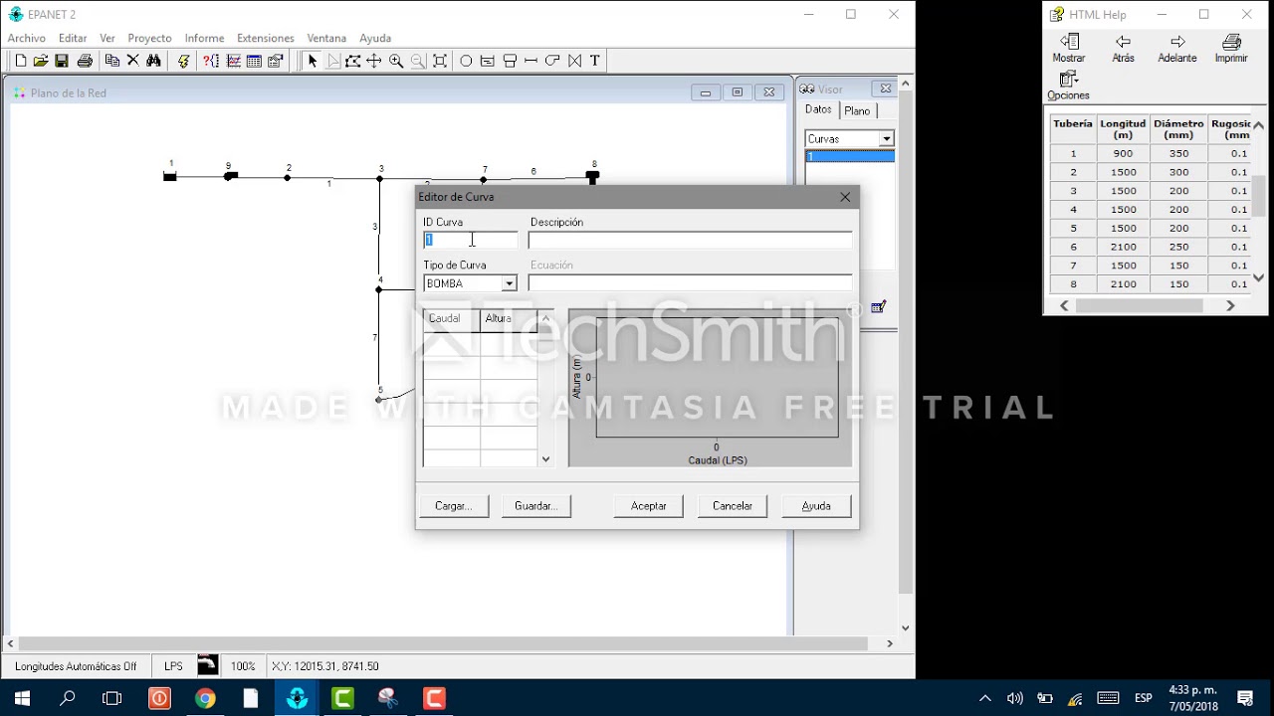This screenshot has height=716, width=1274.
Task: Click the New project toolbar icon
Action: click(x=20, y=61)
